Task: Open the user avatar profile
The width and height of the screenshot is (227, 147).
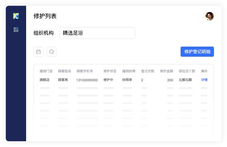Action: pos(210,16)
